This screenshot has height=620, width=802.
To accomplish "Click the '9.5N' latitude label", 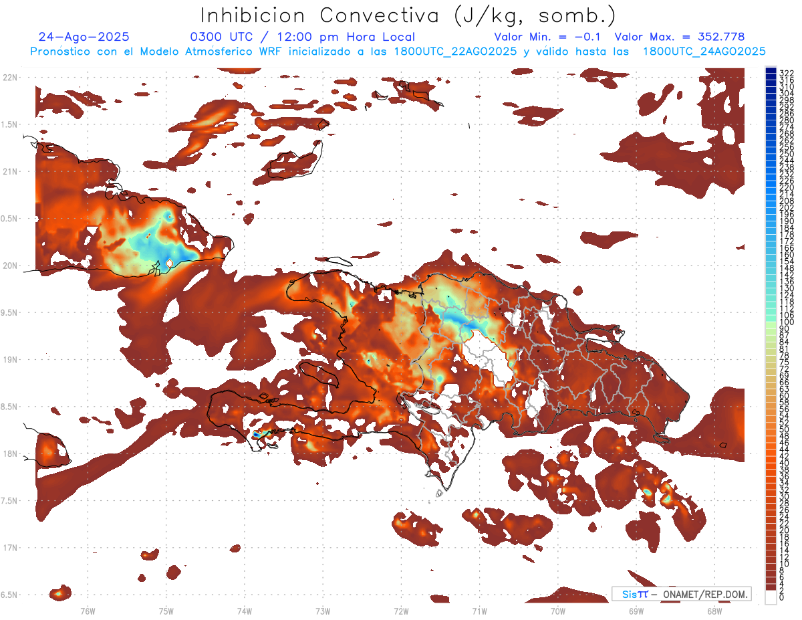I will [x=9, y=312].
